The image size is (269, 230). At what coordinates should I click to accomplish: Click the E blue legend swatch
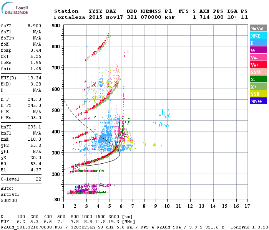pos(258,43)
